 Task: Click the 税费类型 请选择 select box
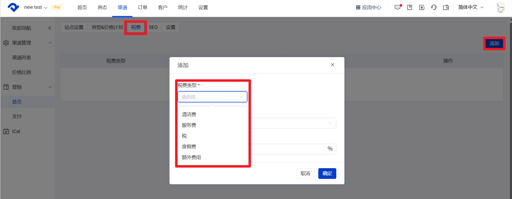click(x=212, y=97)
